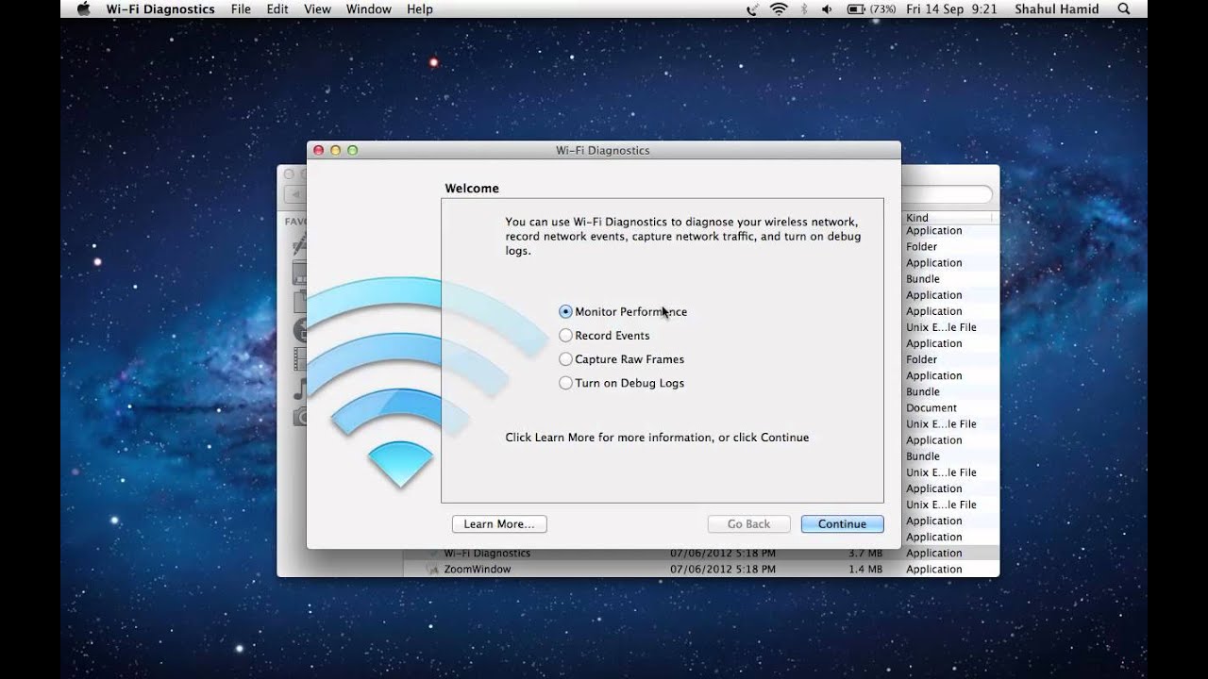Open the Wi-Fi status menu icon
The image size is (1208, 679).
pyautogui.click(x=779, y=9)
